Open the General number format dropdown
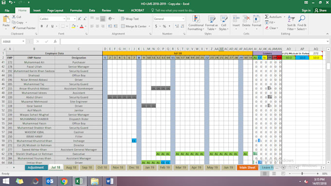This screenshot has width=331, height=186. (x=183, y=19)
